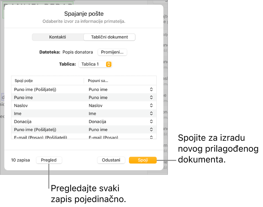263x207 pixels.
Task: Click the 10 zapisa record count
Action: 20,160
